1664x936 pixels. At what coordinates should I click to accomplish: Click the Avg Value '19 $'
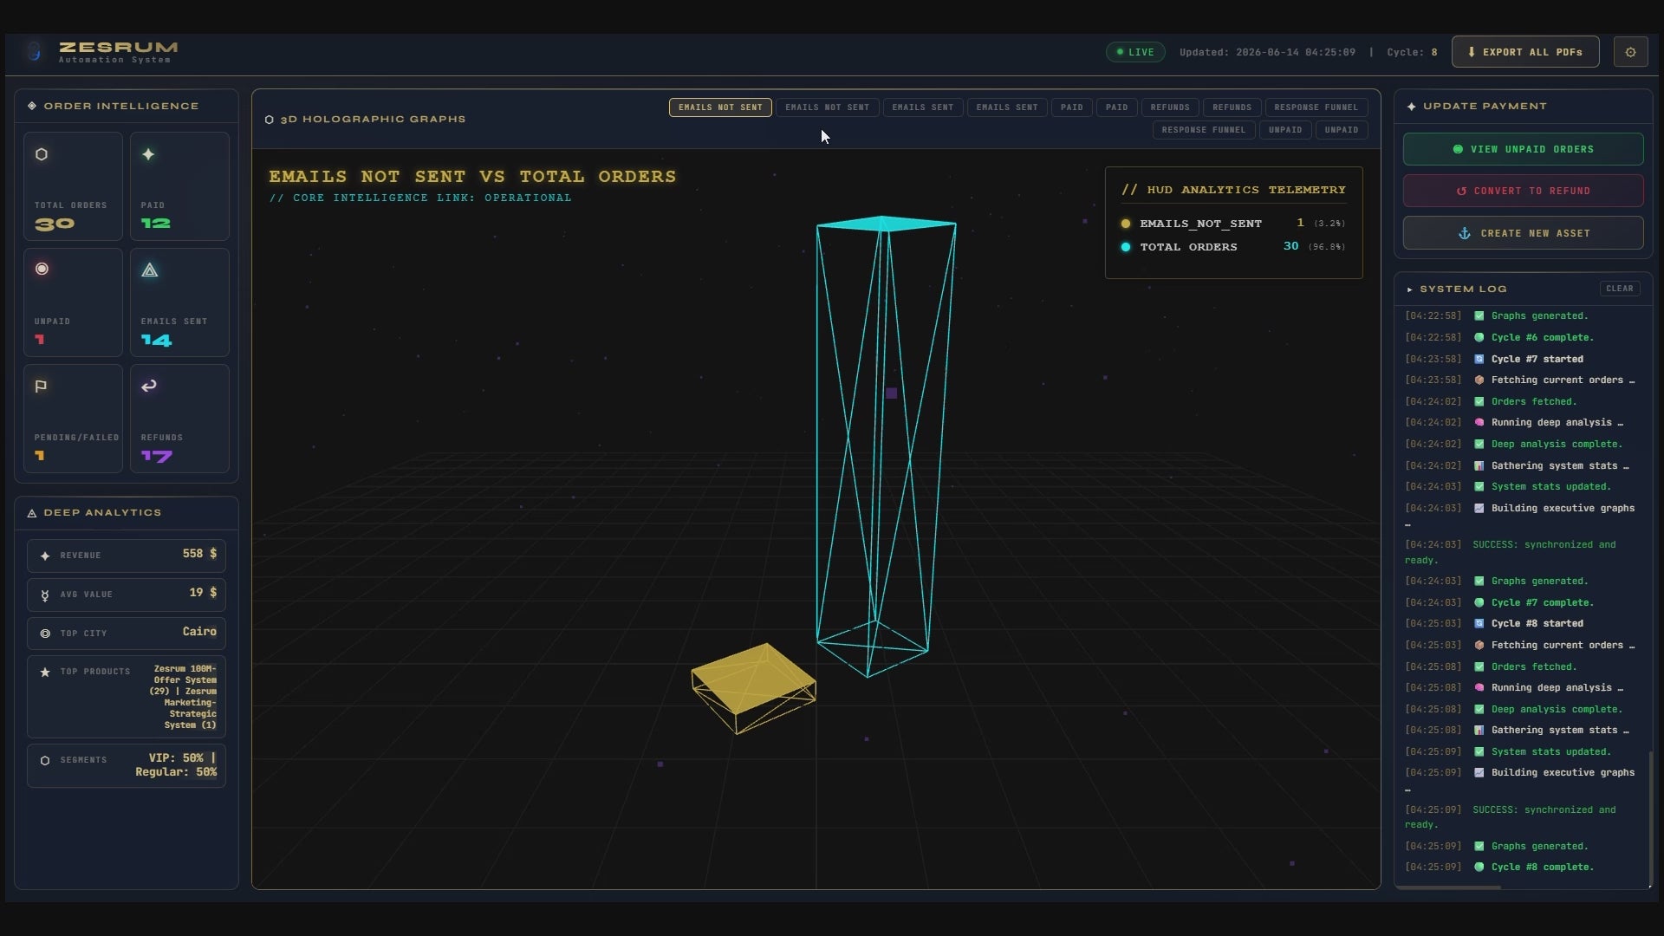coord(203,593)
